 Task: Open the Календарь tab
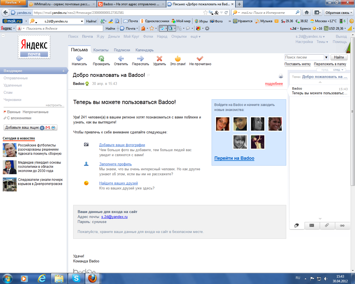(144, 50)
